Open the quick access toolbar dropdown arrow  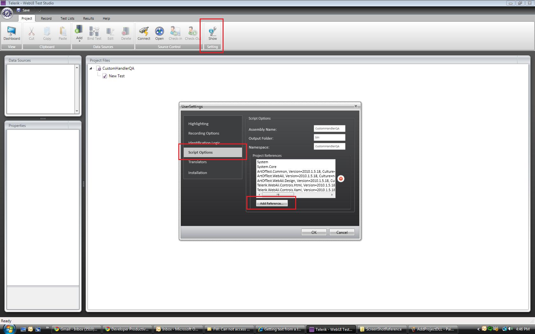tap(39, 10)
